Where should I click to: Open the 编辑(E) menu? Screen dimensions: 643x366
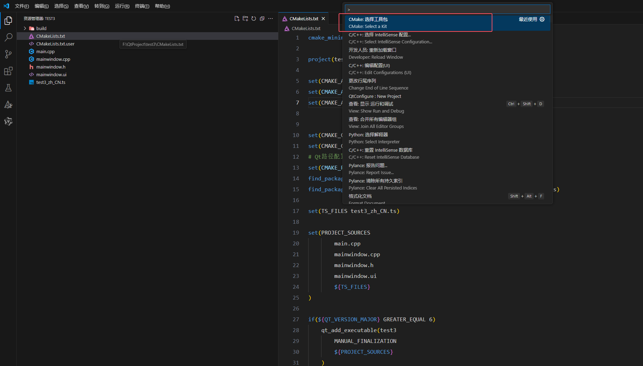42,6
